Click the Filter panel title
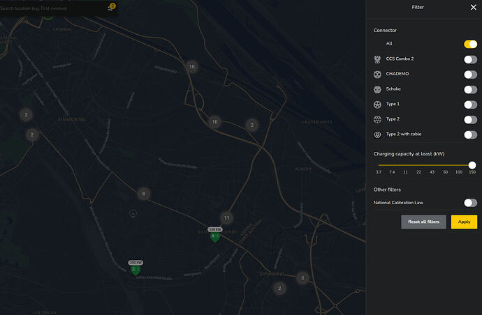 418,7
